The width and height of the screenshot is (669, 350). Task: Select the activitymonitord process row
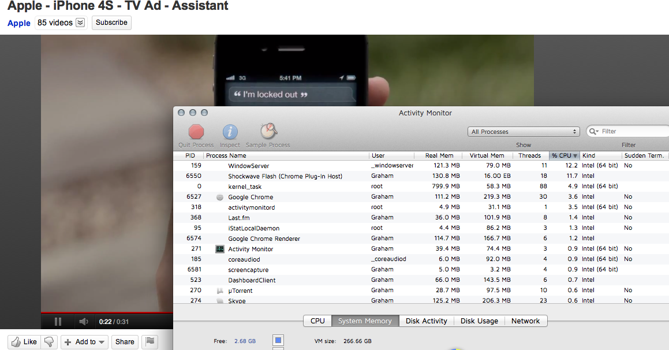click(x=421, y=207)
